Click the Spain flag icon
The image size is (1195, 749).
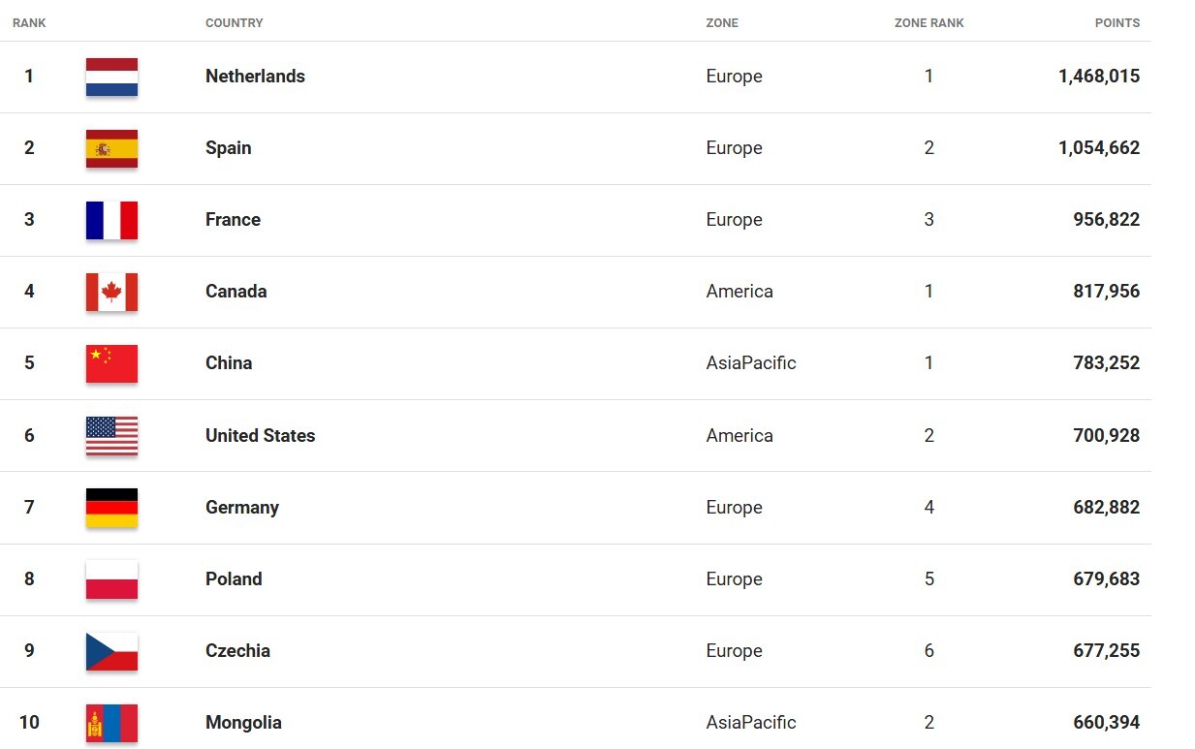[111, 148]
